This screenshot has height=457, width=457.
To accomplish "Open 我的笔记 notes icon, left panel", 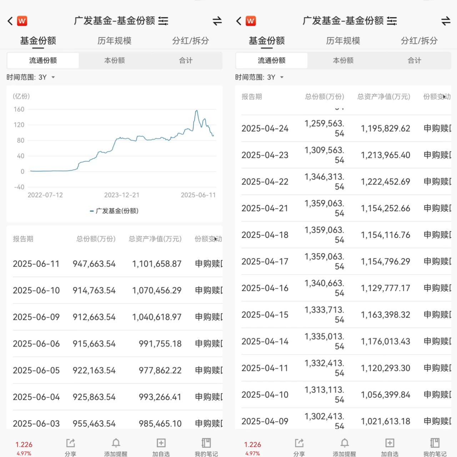I will pyautogui.click(x=206, y=443).
